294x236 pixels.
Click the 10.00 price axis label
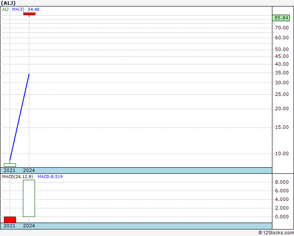pos(282,153)
